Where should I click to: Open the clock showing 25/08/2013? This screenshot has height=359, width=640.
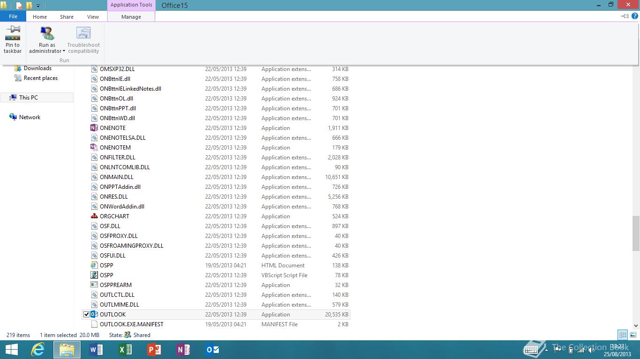click(618, 350)
